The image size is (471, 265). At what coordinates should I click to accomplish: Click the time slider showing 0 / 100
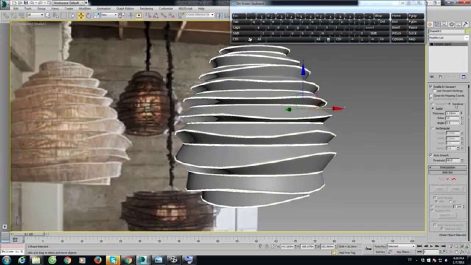(x=29, y=234)
